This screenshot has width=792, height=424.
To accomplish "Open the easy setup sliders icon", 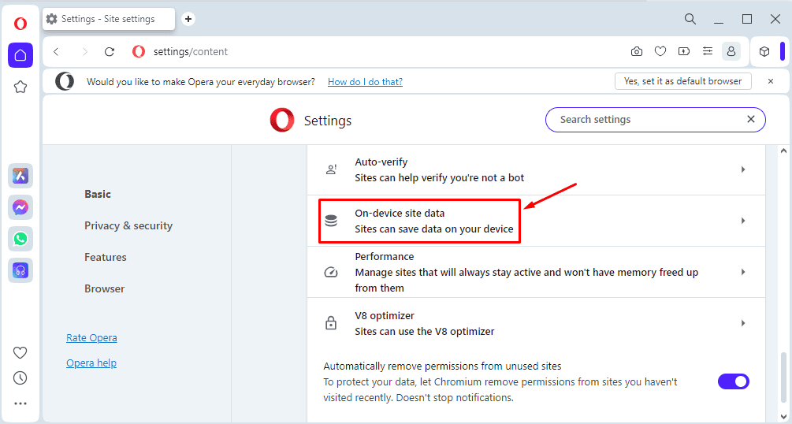I will (x=708, y=51).
